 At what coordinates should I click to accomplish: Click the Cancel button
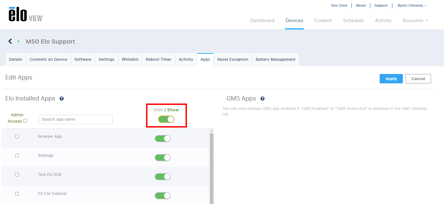[418, 79]
